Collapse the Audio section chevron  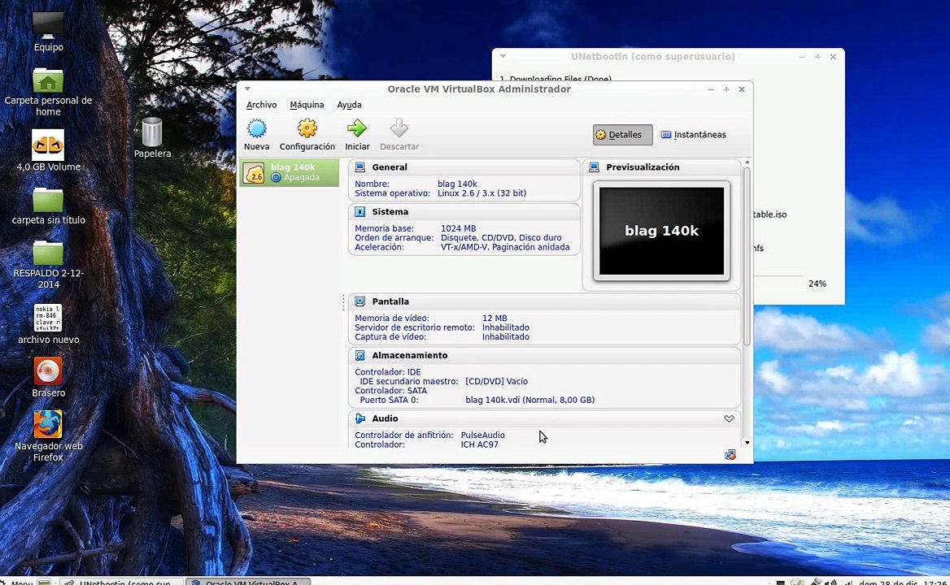(x=729, y=418)
